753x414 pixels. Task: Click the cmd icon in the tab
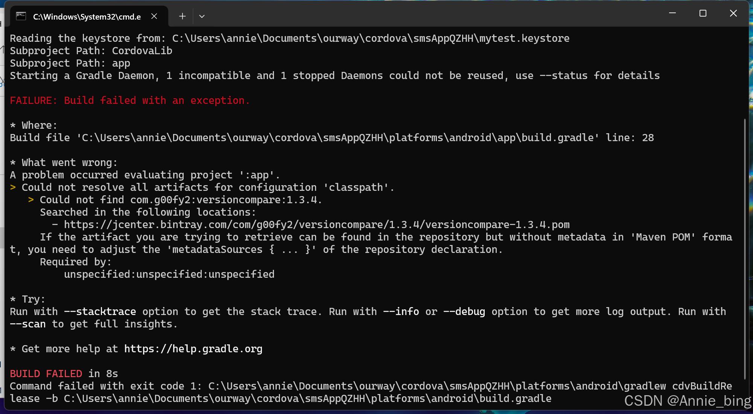click(x=21, y=16)
